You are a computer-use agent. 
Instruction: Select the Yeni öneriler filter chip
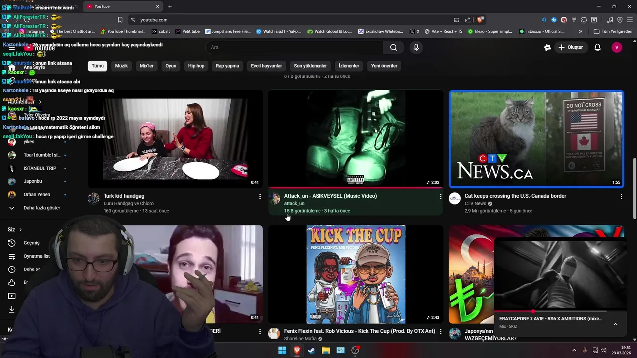click(x=384, y=66)
